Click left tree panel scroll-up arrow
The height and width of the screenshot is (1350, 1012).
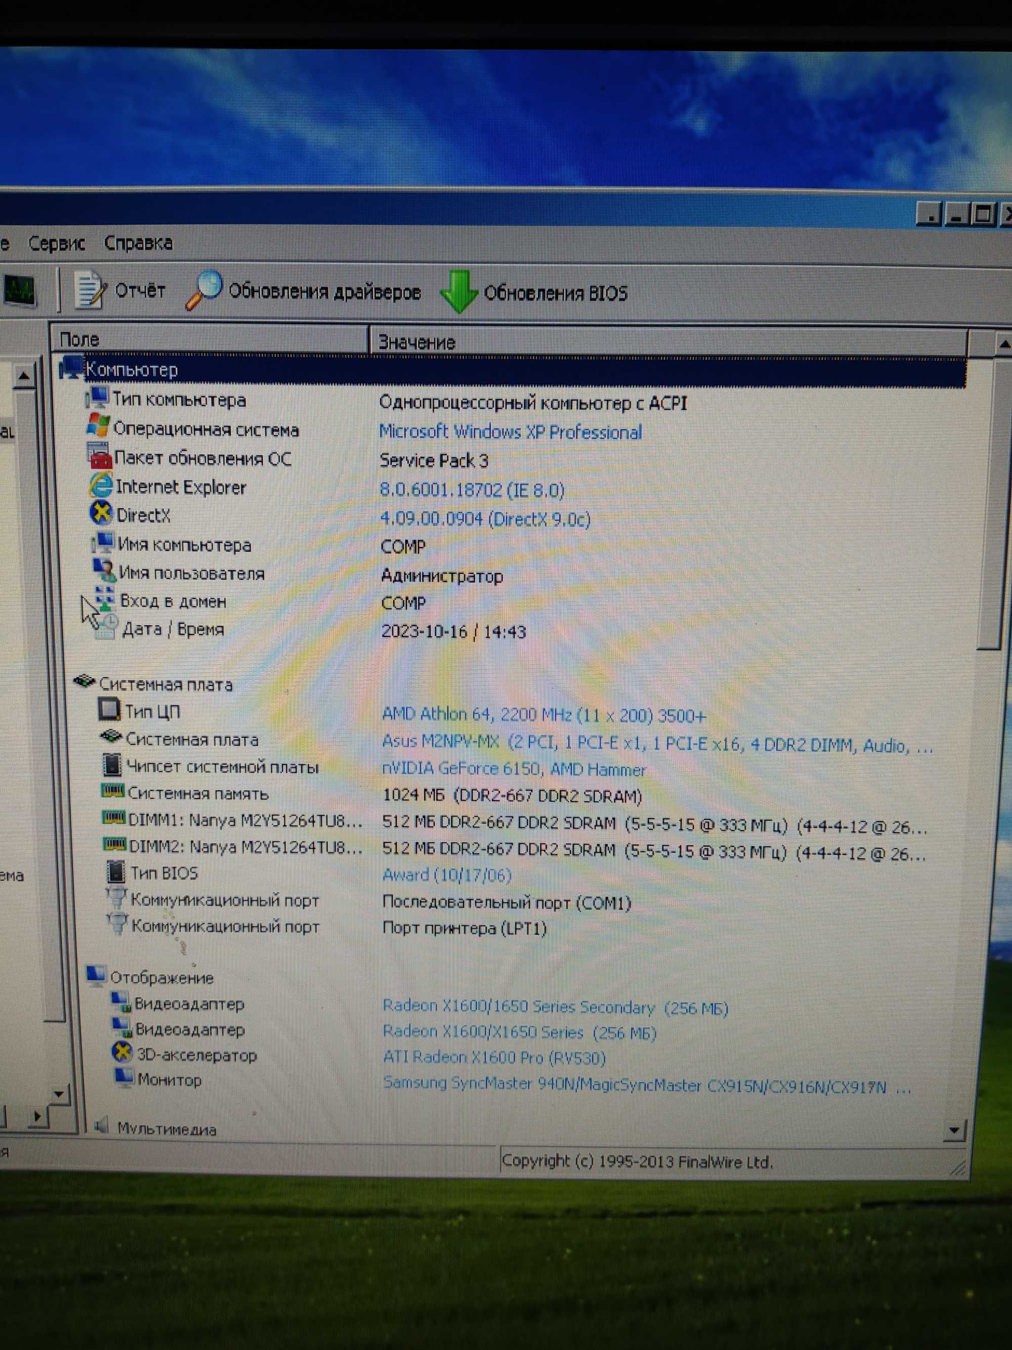(23, 376)
